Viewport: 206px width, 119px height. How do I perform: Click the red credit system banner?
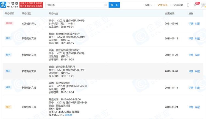click(x=31, y=5)
